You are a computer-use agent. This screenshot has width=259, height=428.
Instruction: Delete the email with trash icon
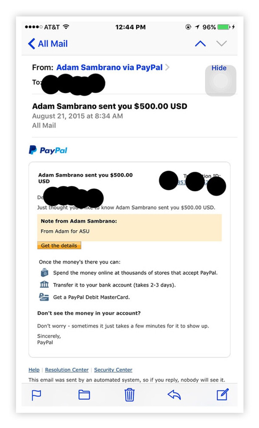[x=129, y=395]
